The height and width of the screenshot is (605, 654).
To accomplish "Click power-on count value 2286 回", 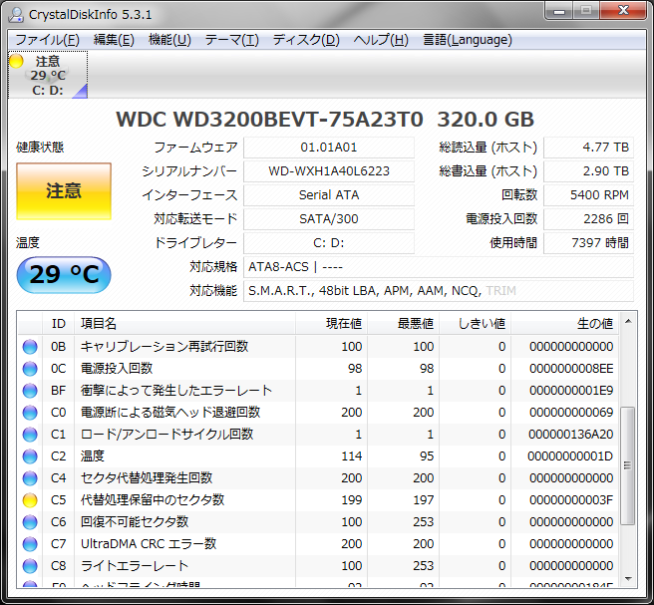I will point(588,219).
